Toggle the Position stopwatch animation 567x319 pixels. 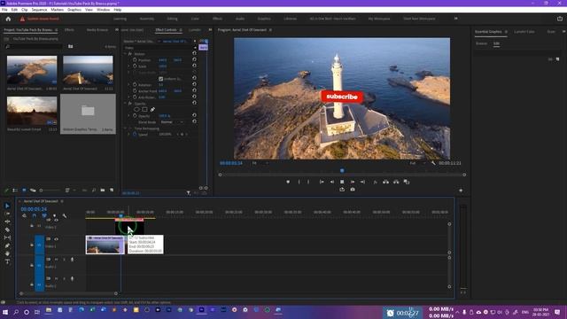(135, 60)
